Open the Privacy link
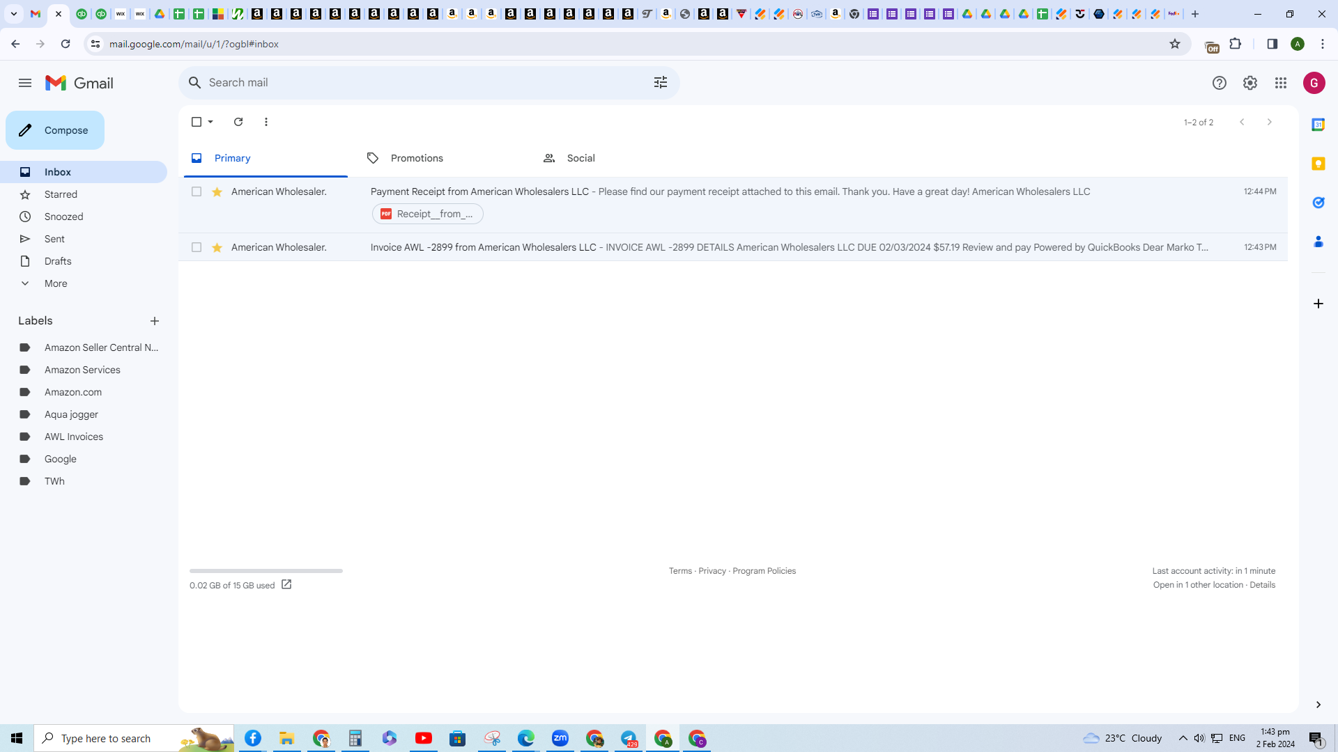The width and height of the screenshot is (1338, 752). (712, 571)
